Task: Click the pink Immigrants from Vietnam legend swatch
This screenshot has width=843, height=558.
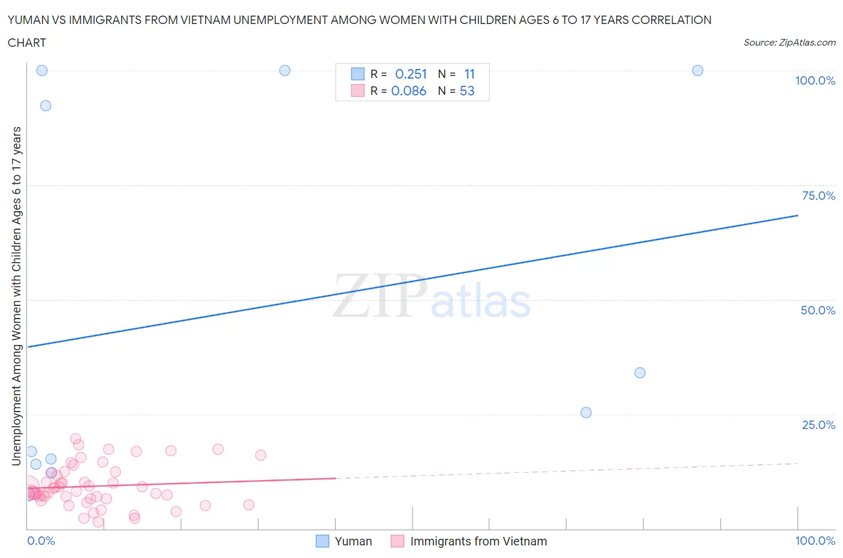Action: click(x=398, y=541)
